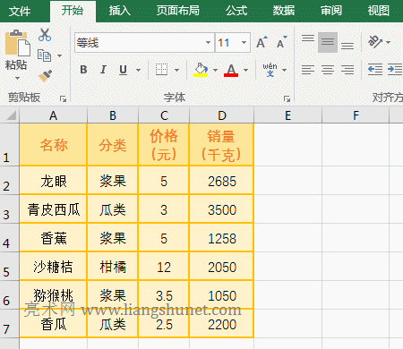
Task: Switch to the 页面布局 tab
Action: [178, 11]
